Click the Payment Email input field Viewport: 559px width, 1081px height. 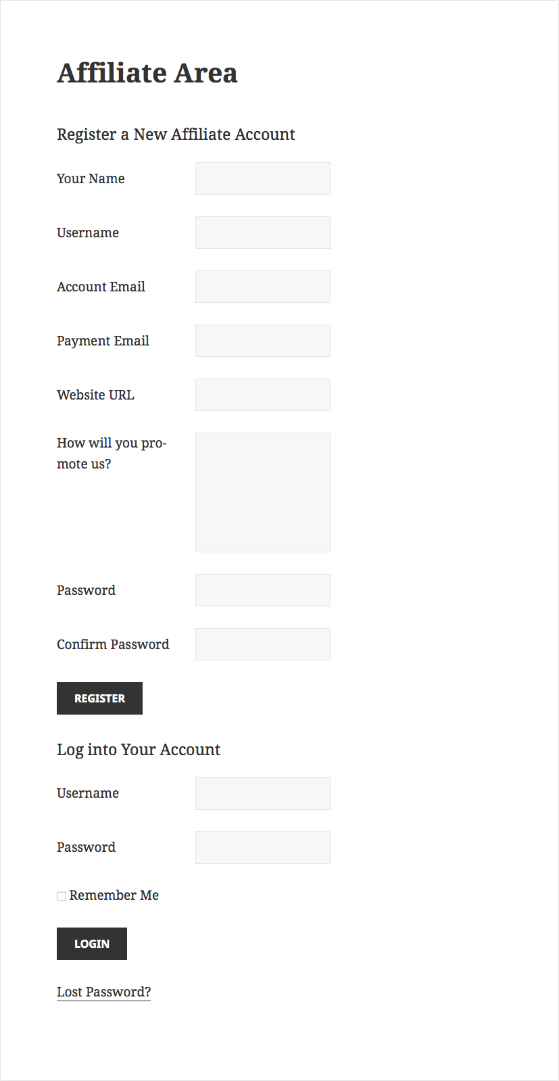pos(262,340)
